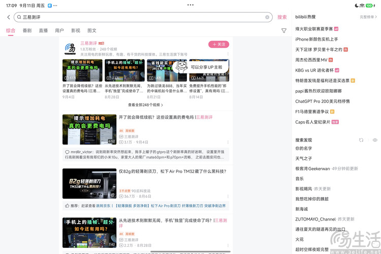This screenshot has width=381, height=254.
Task: Open large thumbnail 提示增加耗电 6:52 video
Action: pyautogui.click(x=89, y=130)
